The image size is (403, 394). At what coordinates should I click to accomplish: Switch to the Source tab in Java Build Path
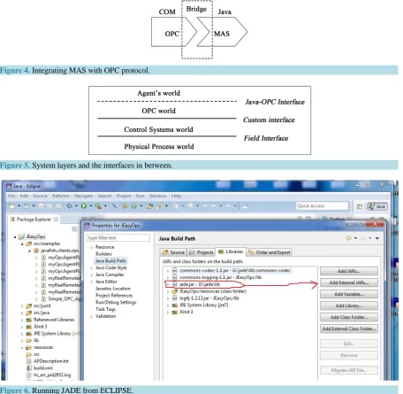(x=173, y=252)
